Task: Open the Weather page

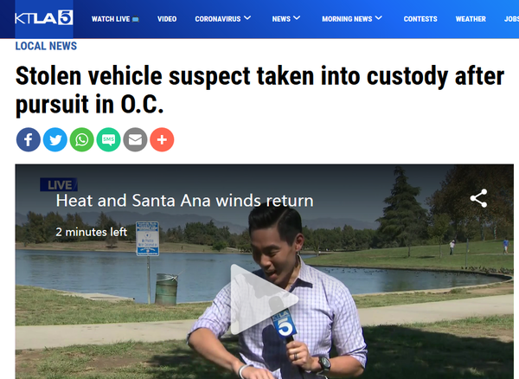Action: [x=471, y=19]
